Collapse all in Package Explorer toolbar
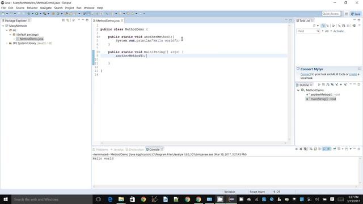 [x=64, y=20]
